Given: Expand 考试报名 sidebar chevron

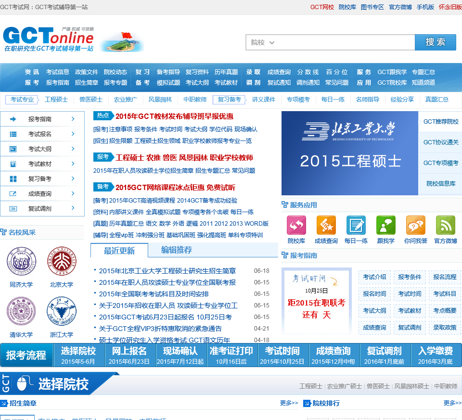Looking at the screenshot, I should (73, 134).
